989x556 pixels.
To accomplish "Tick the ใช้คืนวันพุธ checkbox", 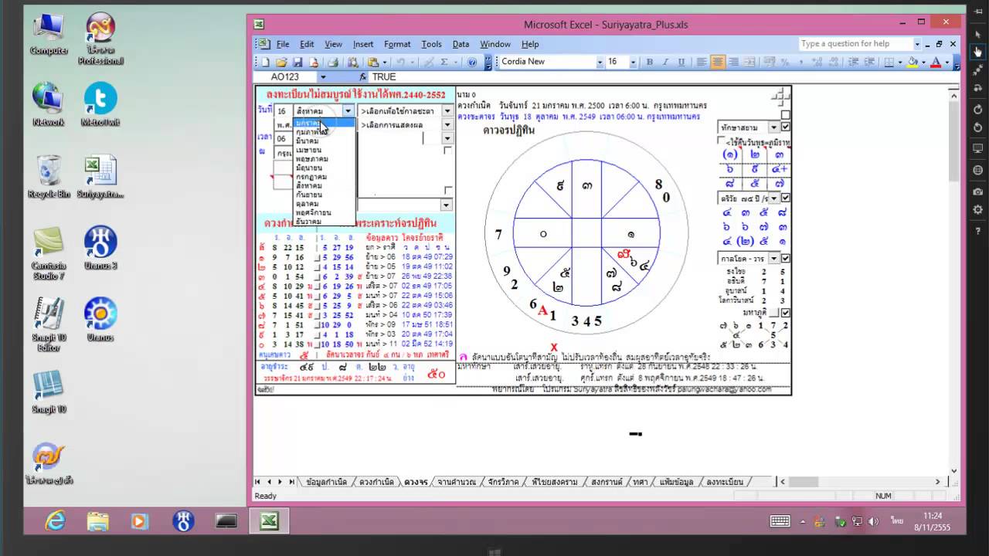I will (722, 141).
